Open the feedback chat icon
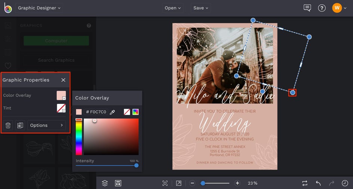Viewport: 353px width, 189px height. 307,8
